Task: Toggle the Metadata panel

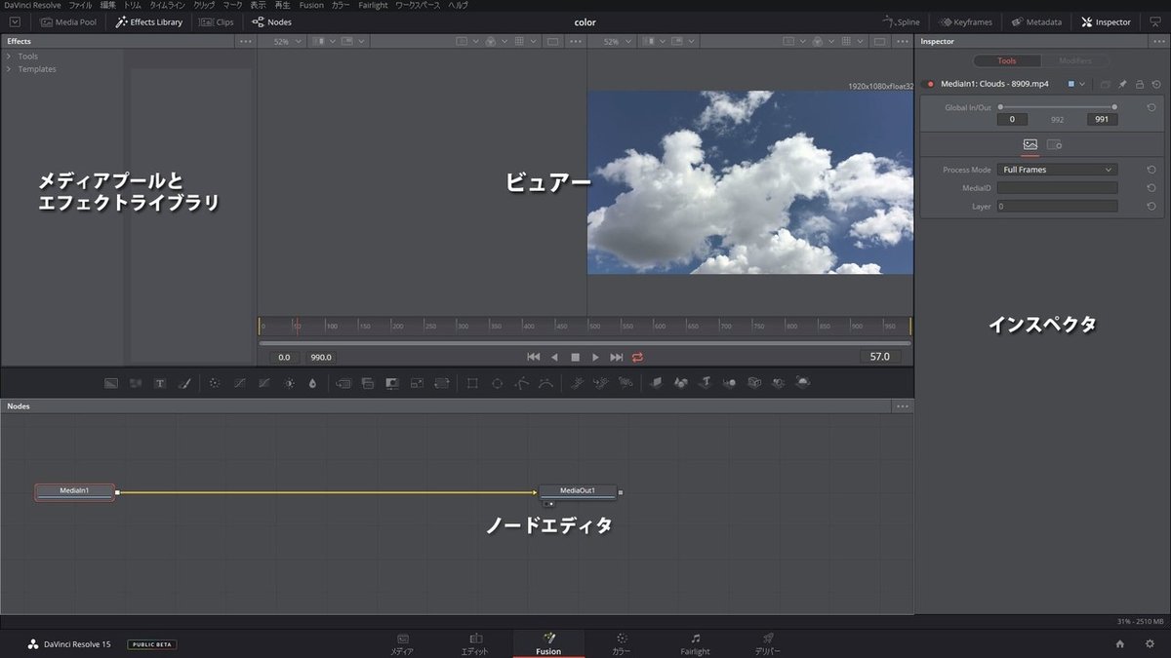Action: (1036, 21)
